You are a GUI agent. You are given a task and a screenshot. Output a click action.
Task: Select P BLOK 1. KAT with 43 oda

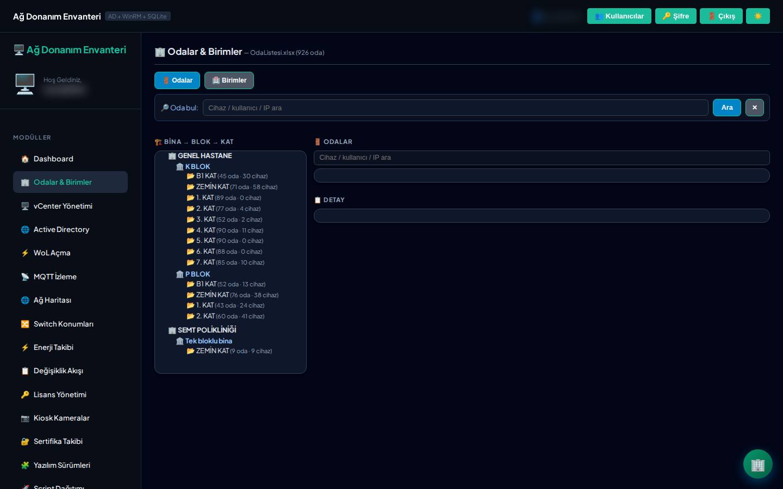click(x=226, y=305)
